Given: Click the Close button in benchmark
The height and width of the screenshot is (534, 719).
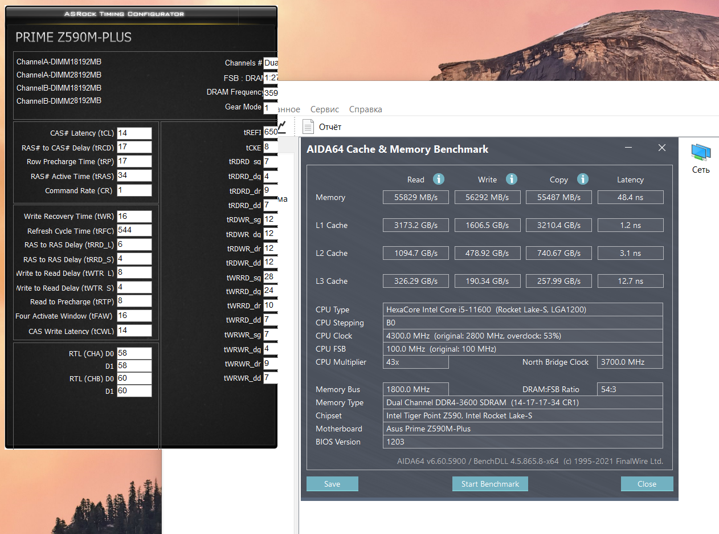Looking at the screenshot, I should pos(647,484).
